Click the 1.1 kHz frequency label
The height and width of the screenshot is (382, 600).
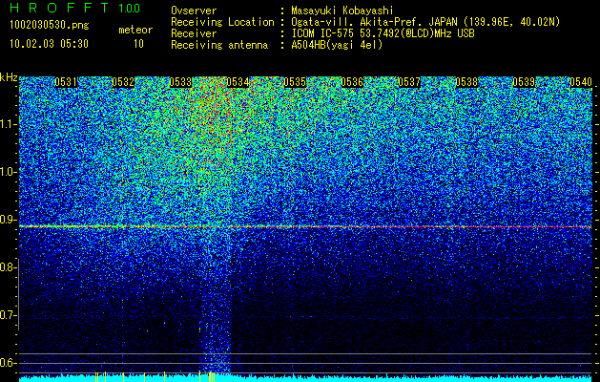9,124
